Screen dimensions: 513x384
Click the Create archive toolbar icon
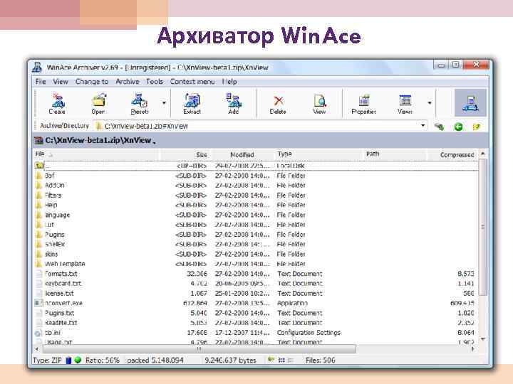click(57, 104)
